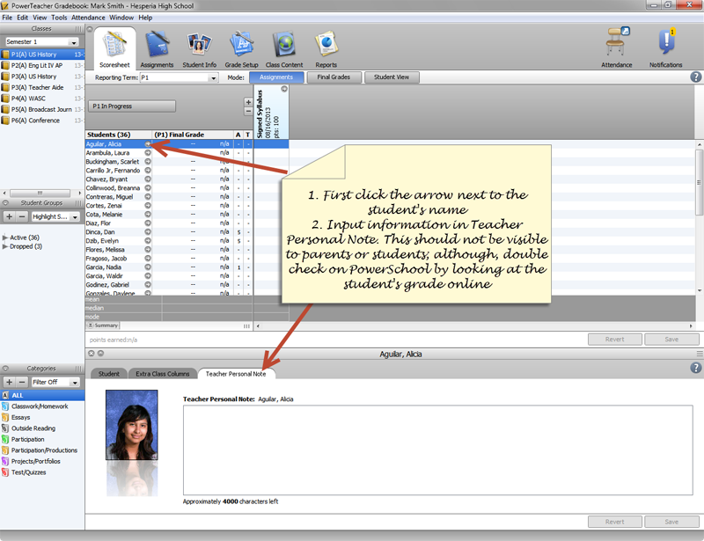Image resolution: width=704 pixels, height=541 pixels.
Task: Switch mode to Final Grades
Action: [334, 77]
